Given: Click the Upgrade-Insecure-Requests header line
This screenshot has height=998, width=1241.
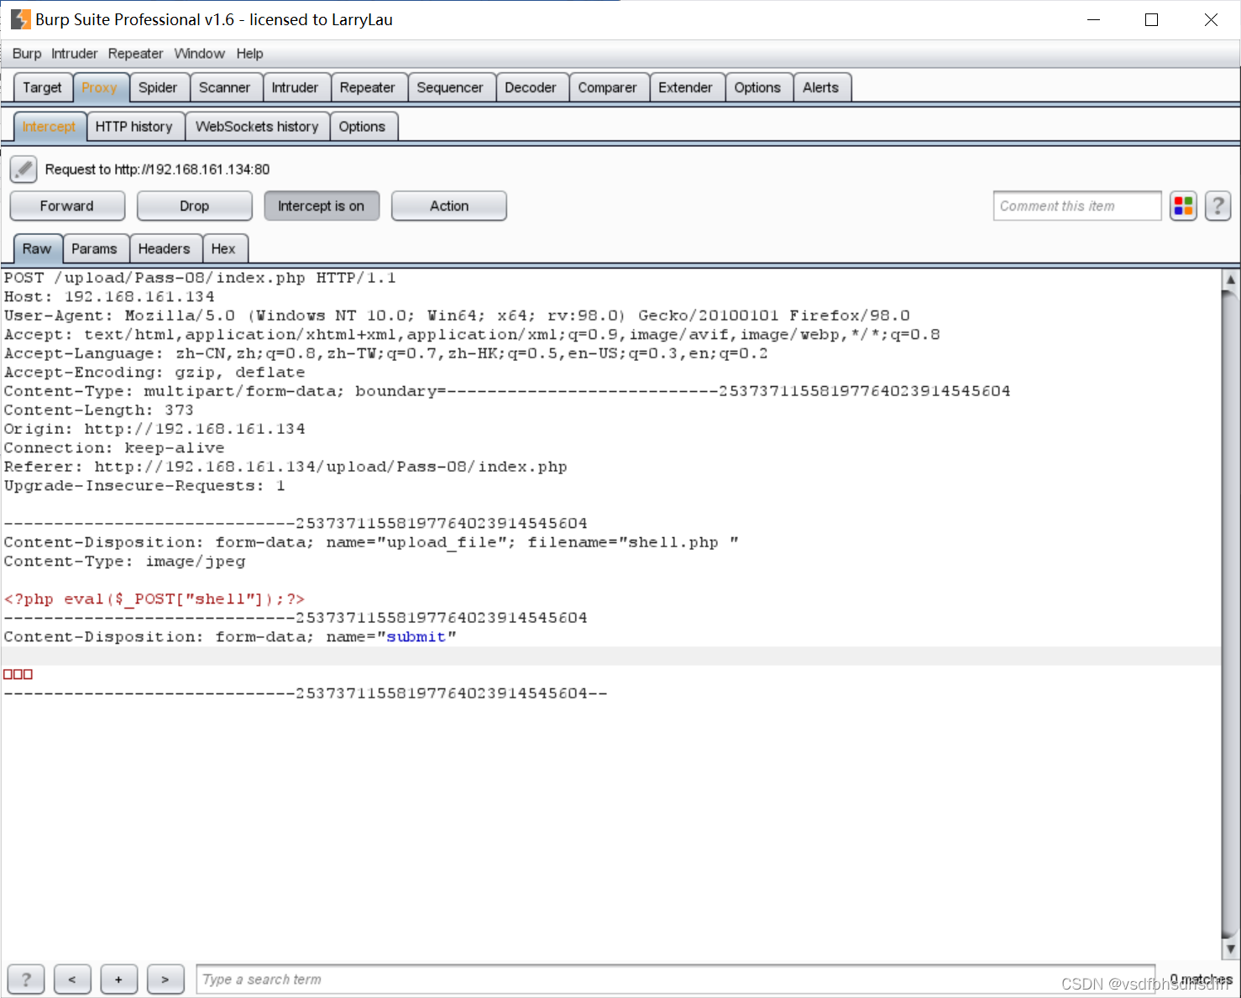Looking at the screenshot, I should (x=144, y=486).
